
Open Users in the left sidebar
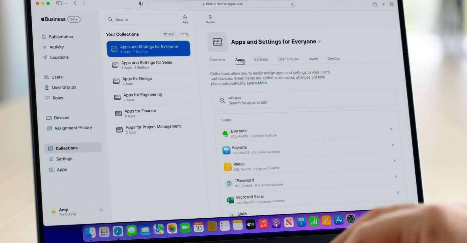coord(53,77)
